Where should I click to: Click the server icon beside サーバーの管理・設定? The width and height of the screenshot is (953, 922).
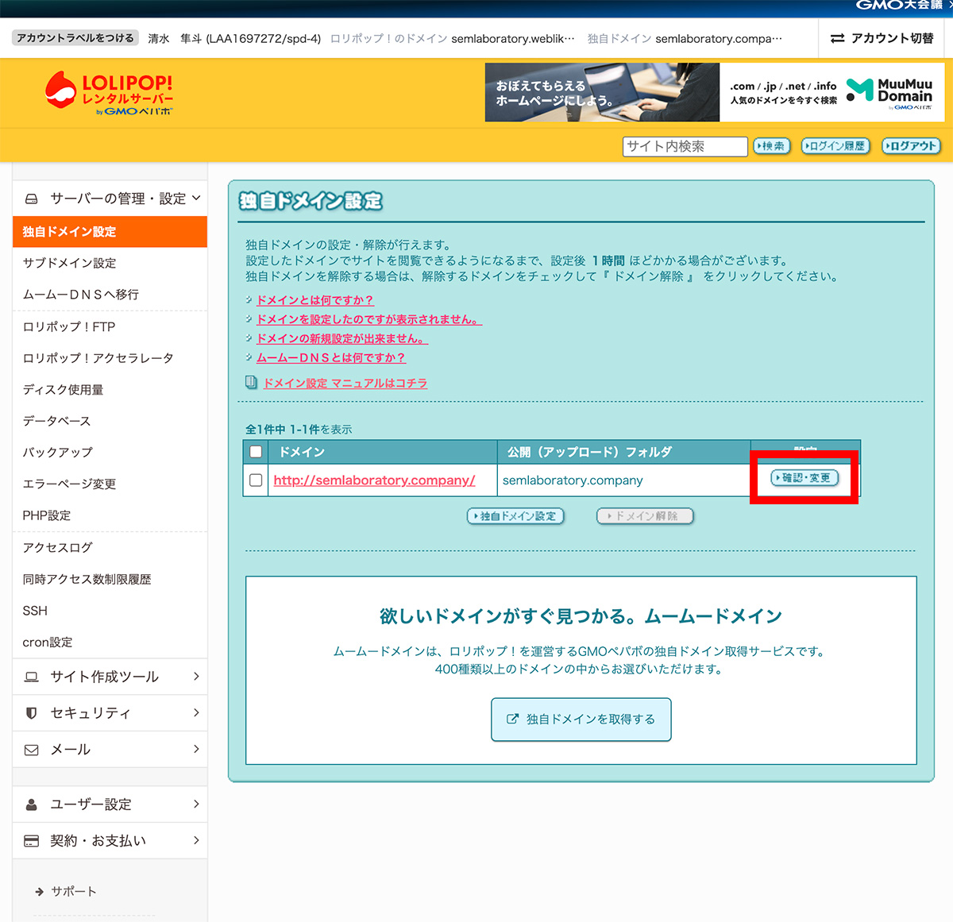[29, 198]
